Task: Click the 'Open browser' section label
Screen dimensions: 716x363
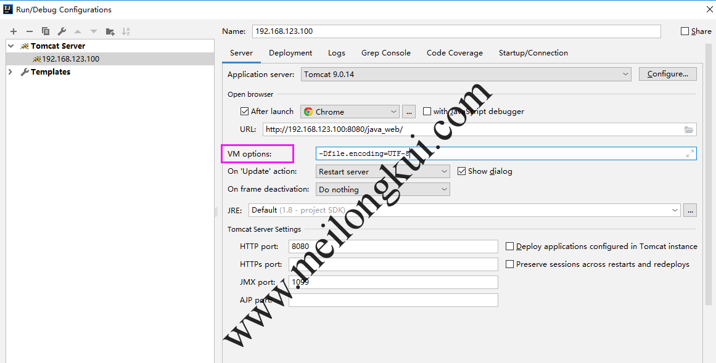Action: pos(250,94)
